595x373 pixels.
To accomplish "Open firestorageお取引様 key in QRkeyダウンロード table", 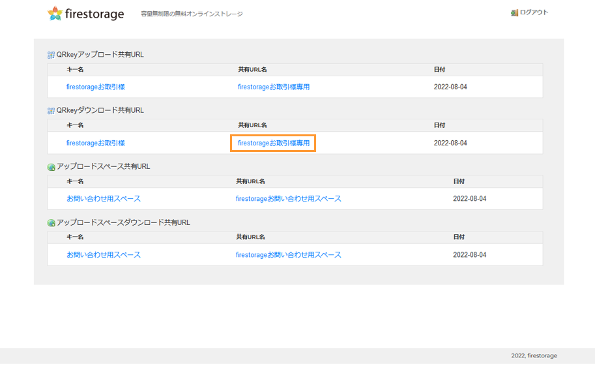I will click(x=96, y=143).
